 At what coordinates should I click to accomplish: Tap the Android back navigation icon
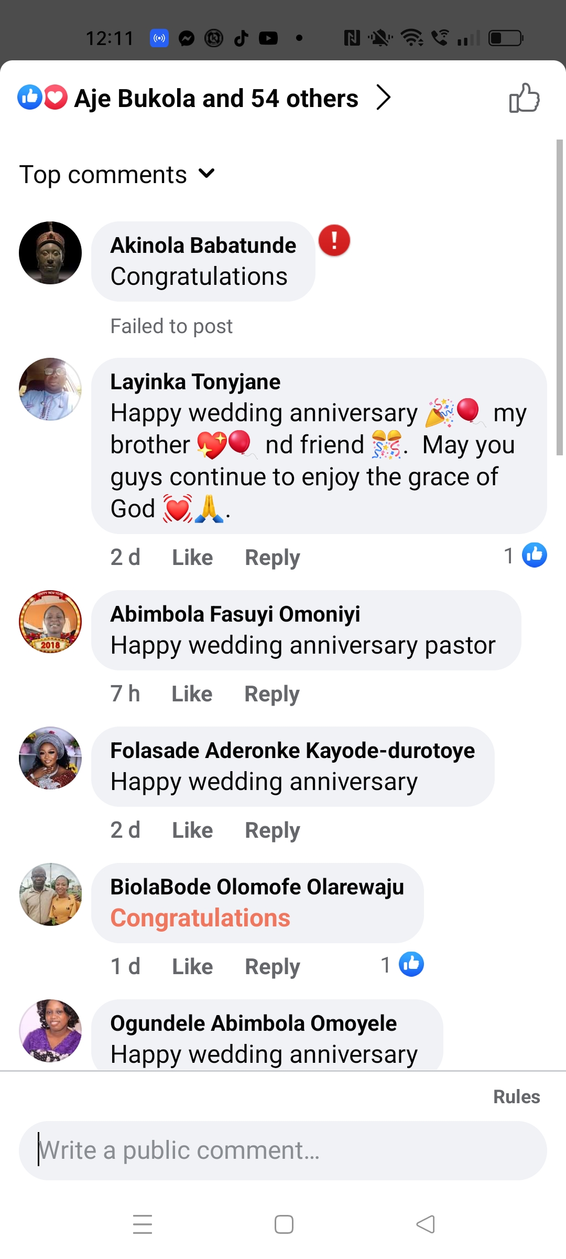click(426, 1224)
